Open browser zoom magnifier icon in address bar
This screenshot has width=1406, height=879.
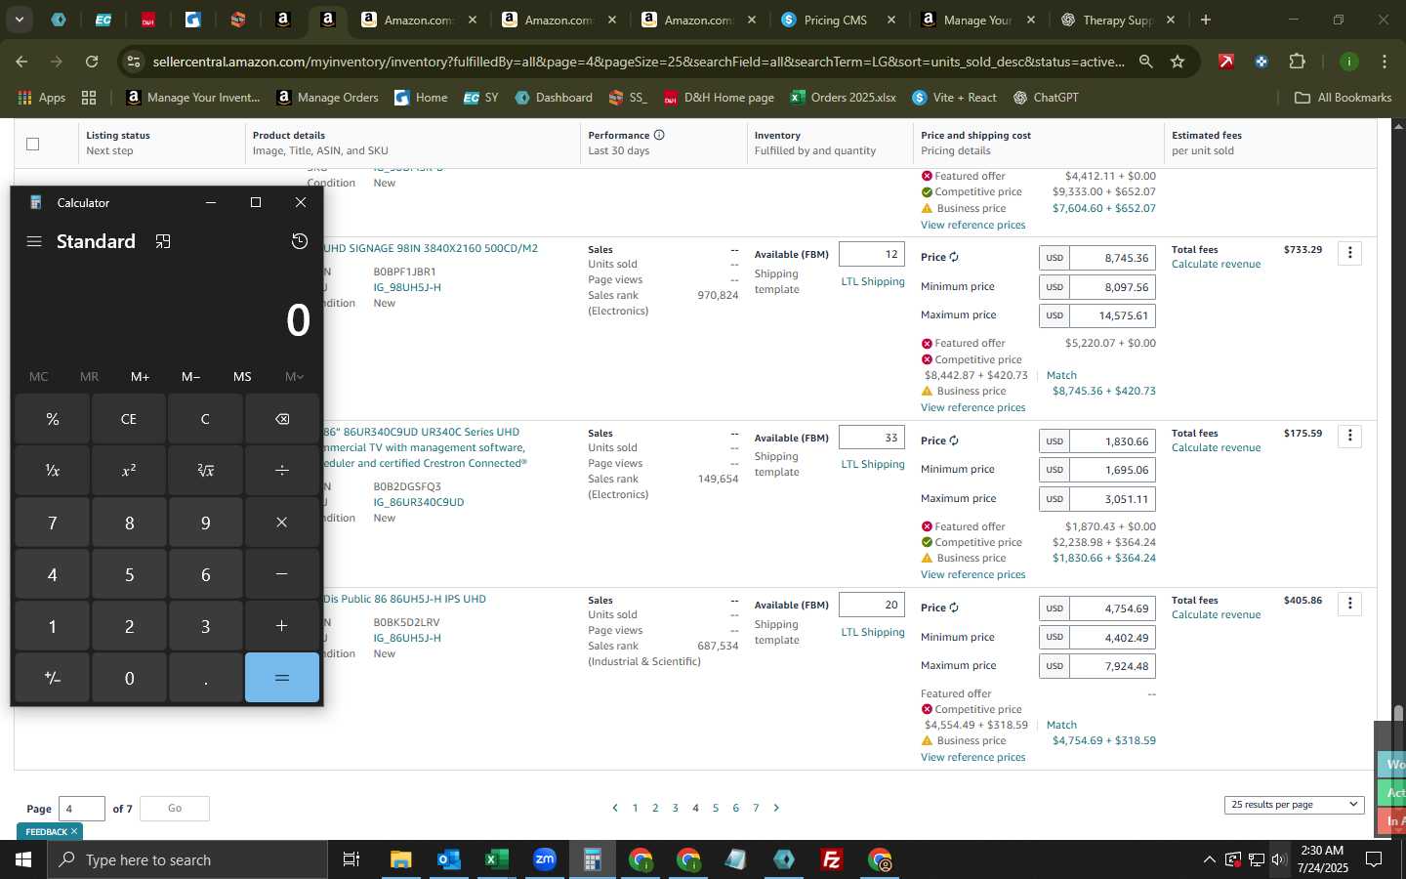click(1145, 62)
